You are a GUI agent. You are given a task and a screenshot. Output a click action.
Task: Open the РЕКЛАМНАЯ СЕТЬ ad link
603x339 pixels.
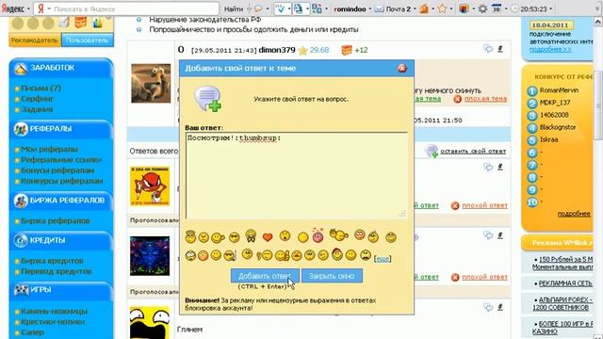[x=565, y=283]
